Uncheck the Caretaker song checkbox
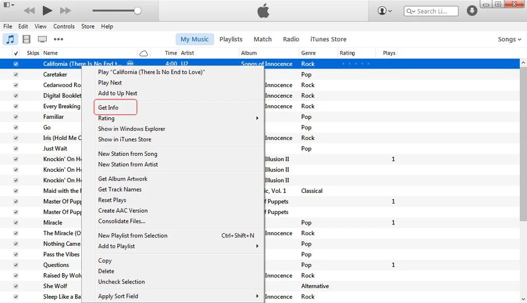 (x=16, y=74)
